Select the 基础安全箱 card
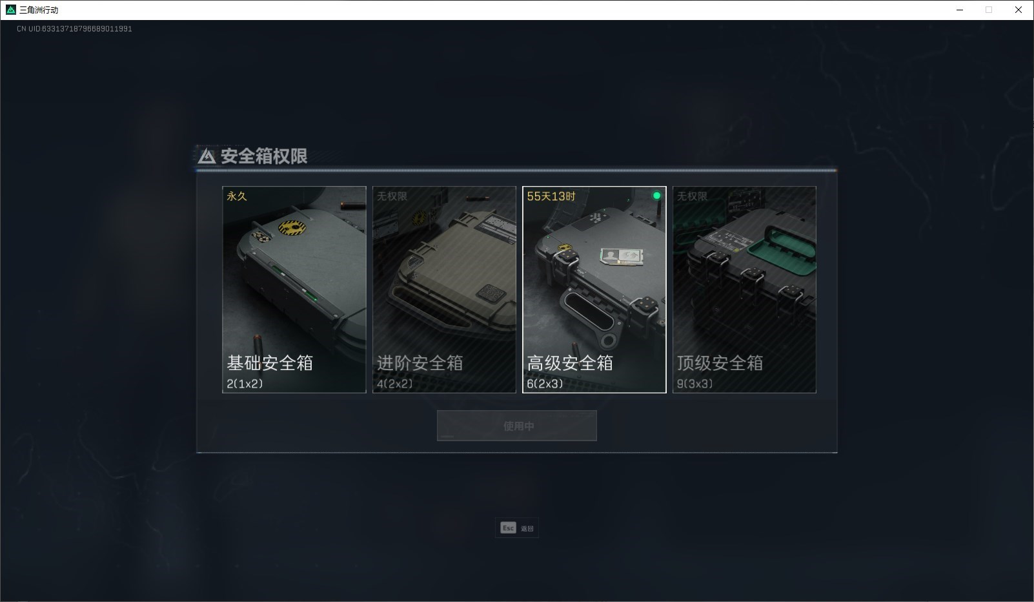Screen dimensions: 1034x602 (294, 289)
